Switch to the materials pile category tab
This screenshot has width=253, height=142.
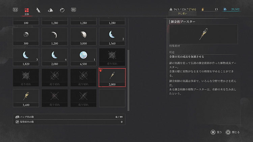coord(50,10)
